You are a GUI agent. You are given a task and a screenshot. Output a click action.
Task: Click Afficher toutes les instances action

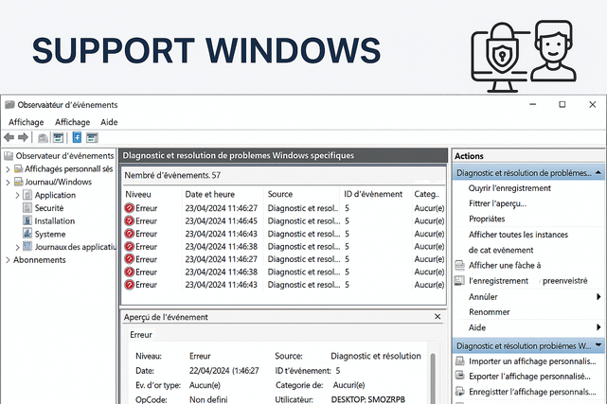click(518, 235)
